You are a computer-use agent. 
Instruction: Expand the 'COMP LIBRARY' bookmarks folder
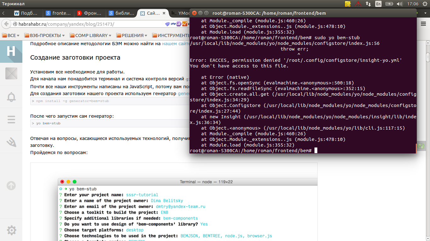[x=91, y=35]
